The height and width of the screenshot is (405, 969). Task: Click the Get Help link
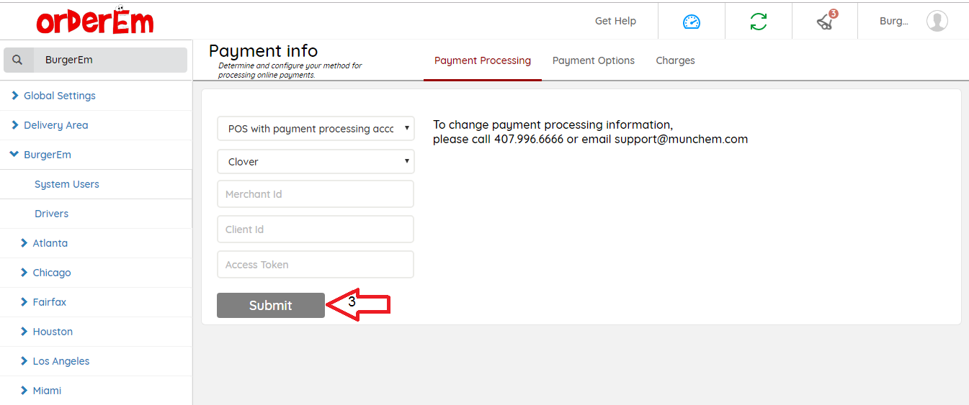pyautogui.click(x=615, y=21)
